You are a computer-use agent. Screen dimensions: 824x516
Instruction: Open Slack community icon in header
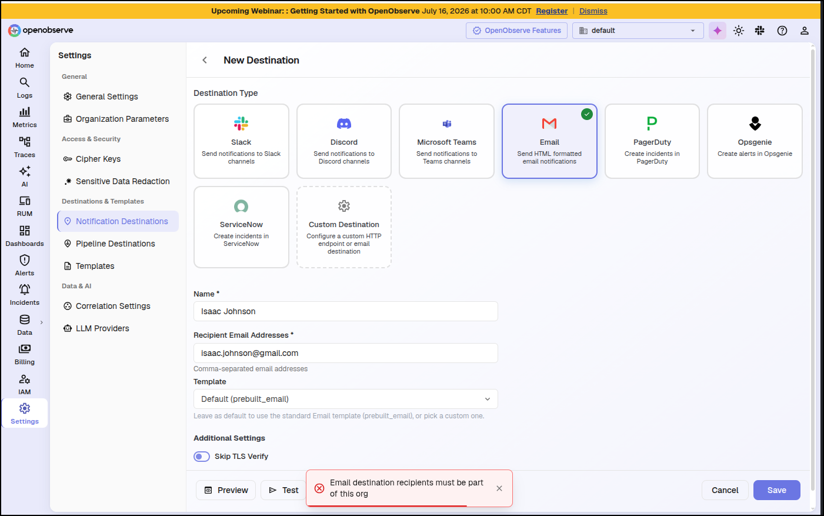click(760, 31)
